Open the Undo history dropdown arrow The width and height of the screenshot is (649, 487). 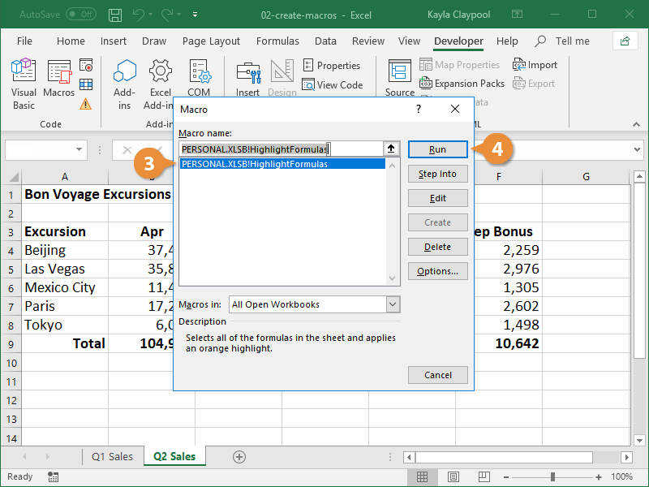[151, 15]
